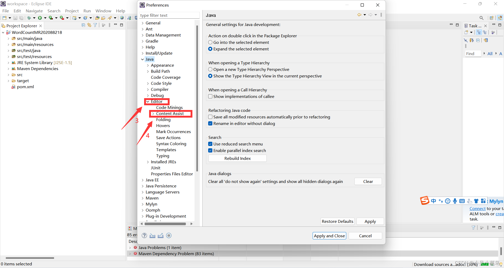The width and height of the screenshot is (504, 268).
Task: Open the Navigate menu
Action: tap(34, 11)
